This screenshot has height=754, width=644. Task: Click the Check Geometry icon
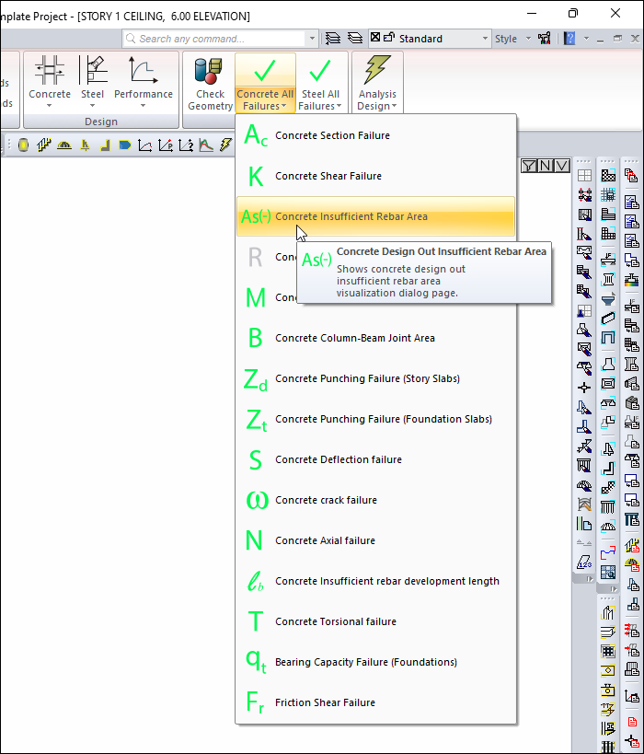coord(210,73)
